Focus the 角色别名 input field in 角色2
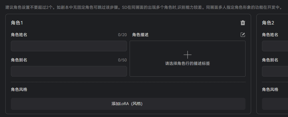Screen dimensions: 288x117 coord(275,71)
